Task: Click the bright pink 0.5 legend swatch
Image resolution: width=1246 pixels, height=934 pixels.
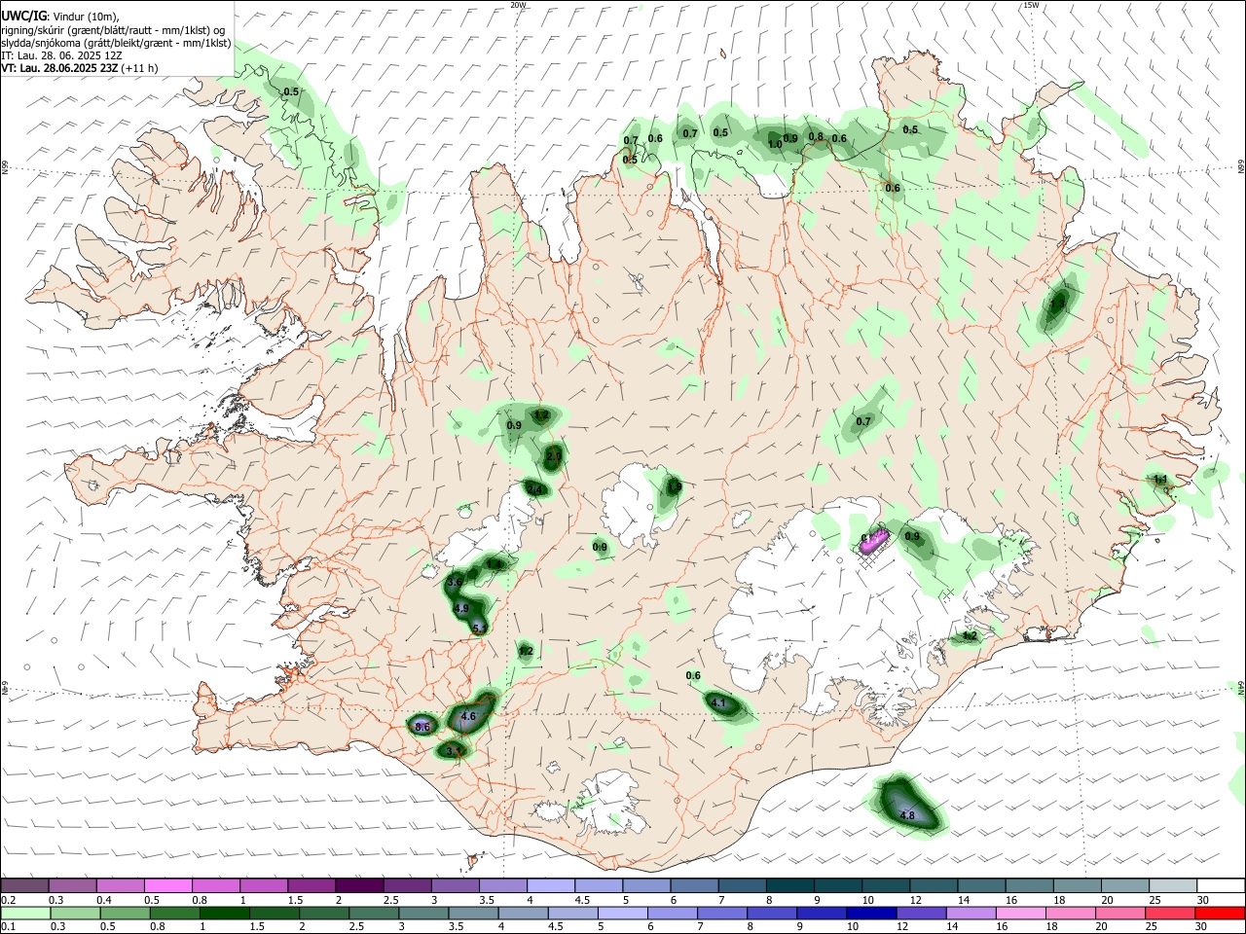Action: 166,886
